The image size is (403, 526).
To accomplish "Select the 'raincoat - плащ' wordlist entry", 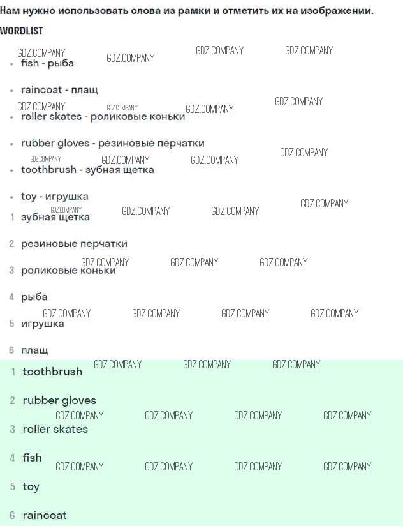I will 59,90.
